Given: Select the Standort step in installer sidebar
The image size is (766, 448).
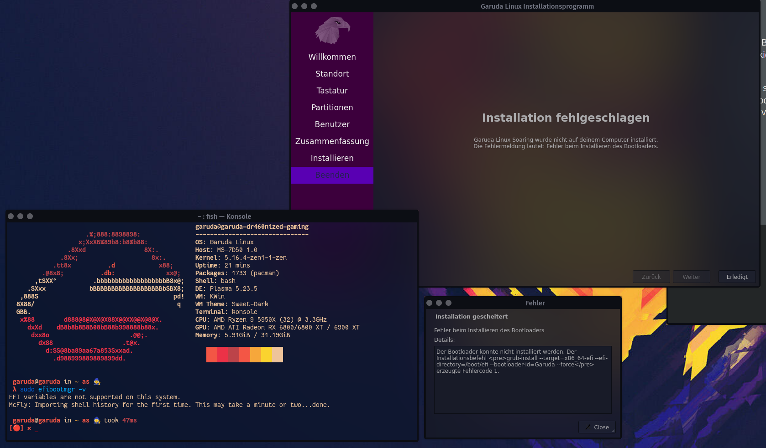Looking at the screenshot, I should [332, 74].
